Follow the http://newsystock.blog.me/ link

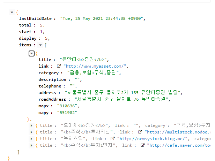(152, 139)
